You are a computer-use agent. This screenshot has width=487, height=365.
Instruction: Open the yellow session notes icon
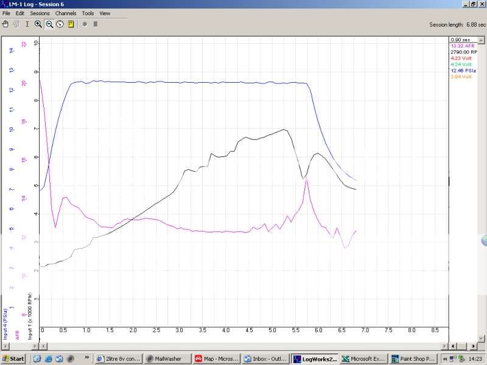point(71,24)
